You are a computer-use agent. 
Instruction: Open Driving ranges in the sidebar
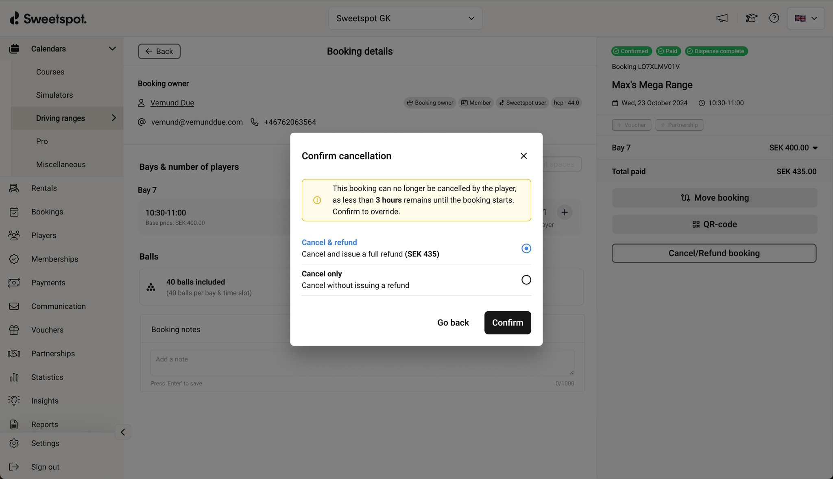(x=61, y=118)
